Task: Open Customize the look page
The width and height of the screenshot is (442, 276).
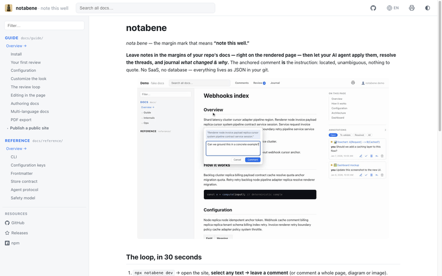Action: pyautogui.click(x=29, y=78)
